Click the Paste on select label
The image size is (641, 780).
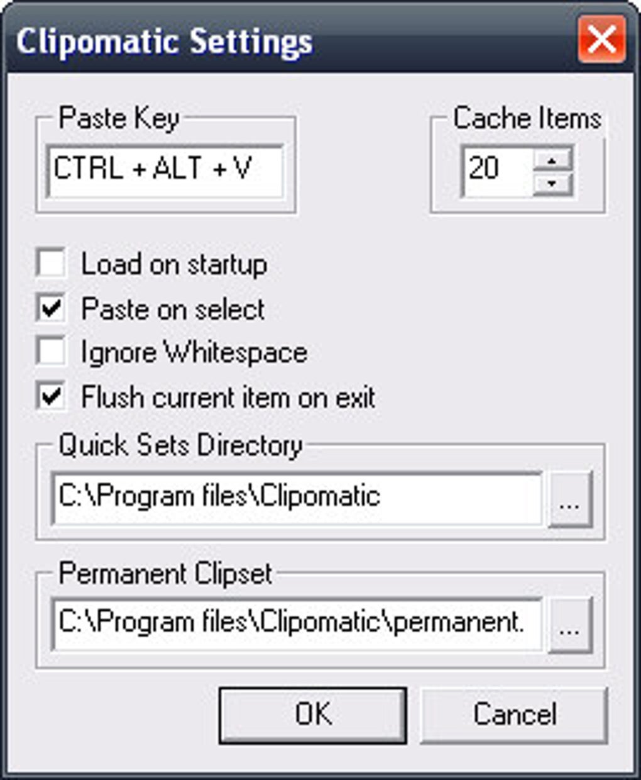[x=173, y=309]
